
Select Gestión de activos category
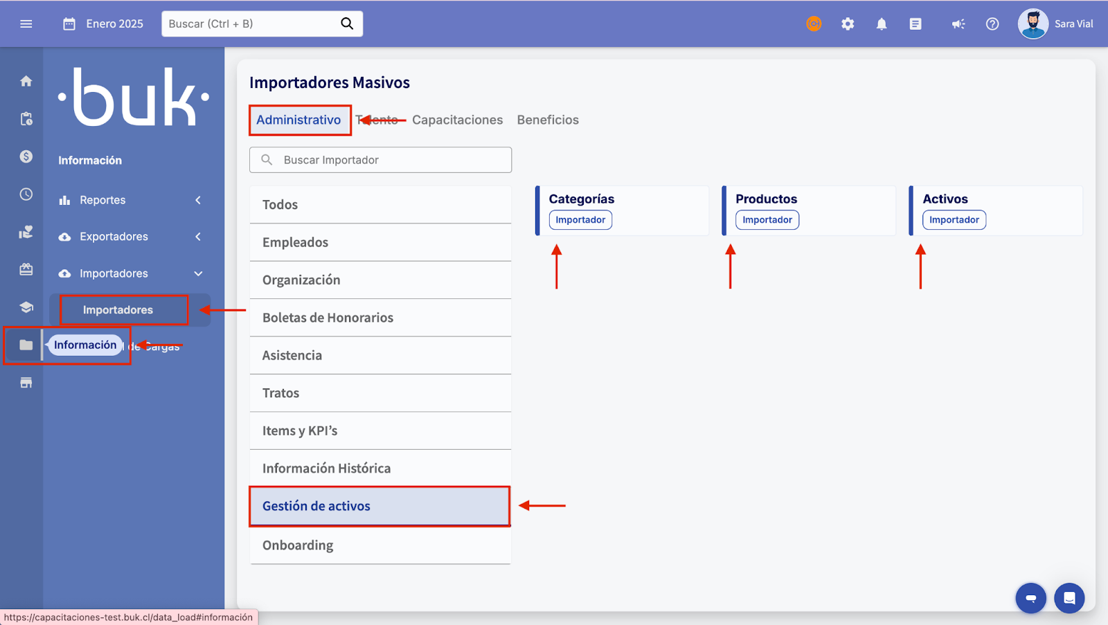(379, 506)
